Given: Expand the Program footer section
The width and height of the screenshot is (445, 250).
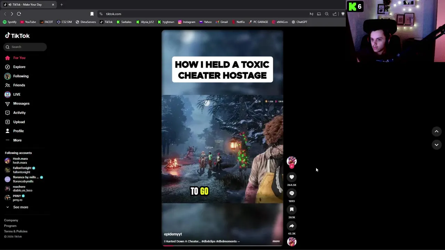Looking at the screenshot, I should pos(10,226).
